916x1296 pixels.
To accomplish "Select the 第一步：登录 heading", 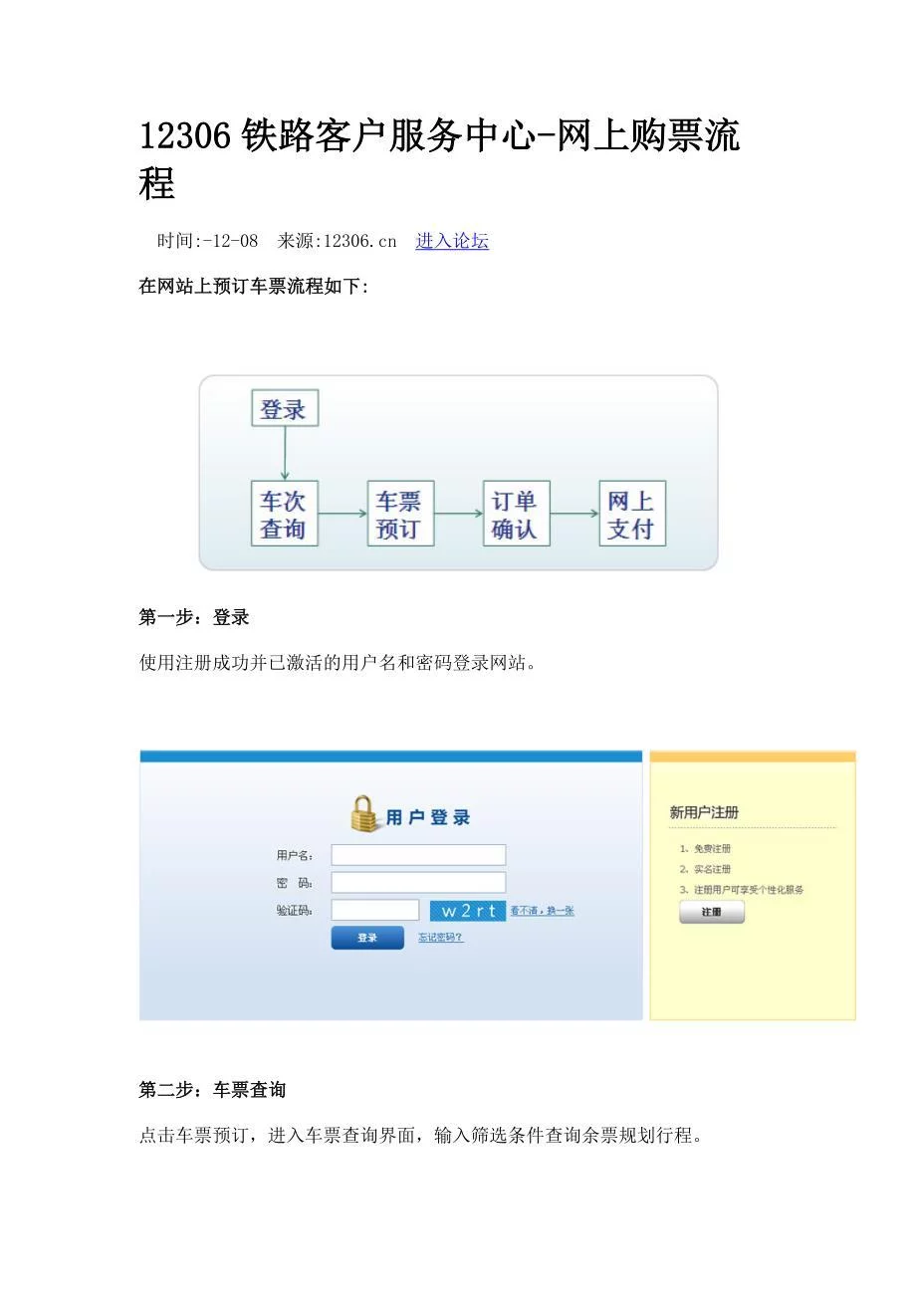I will pos(194,618).
